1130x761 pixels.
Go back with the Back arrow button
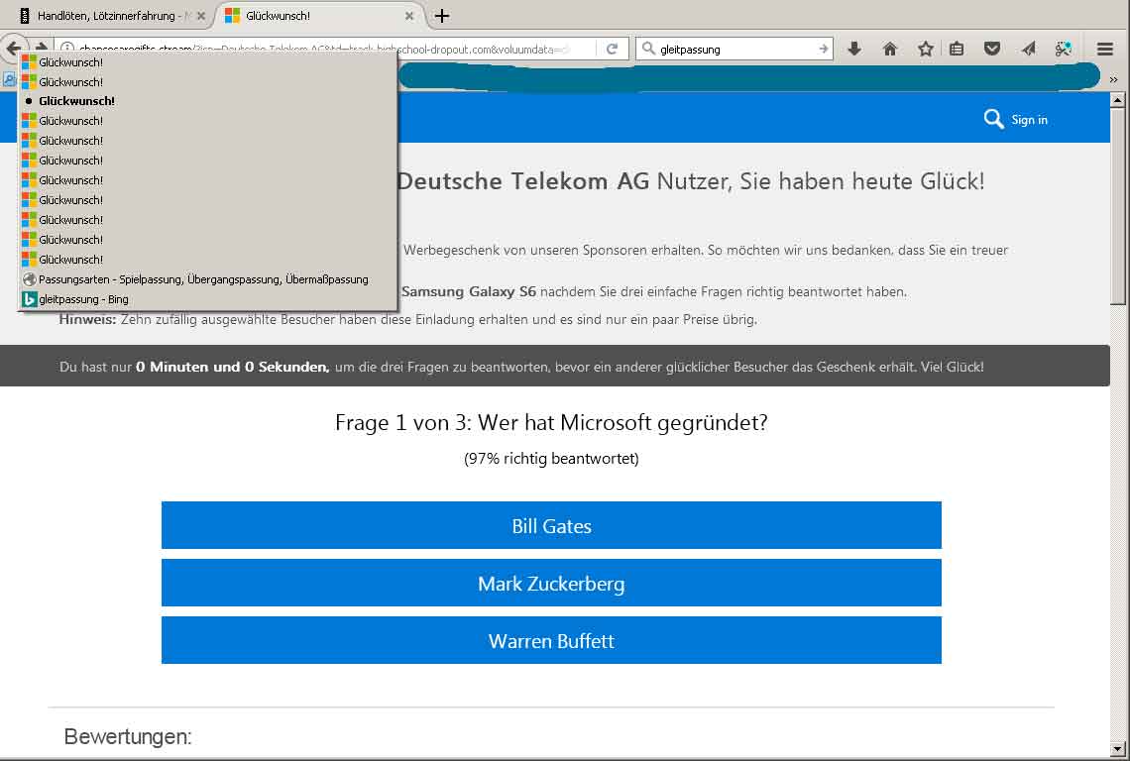[13, 48]
